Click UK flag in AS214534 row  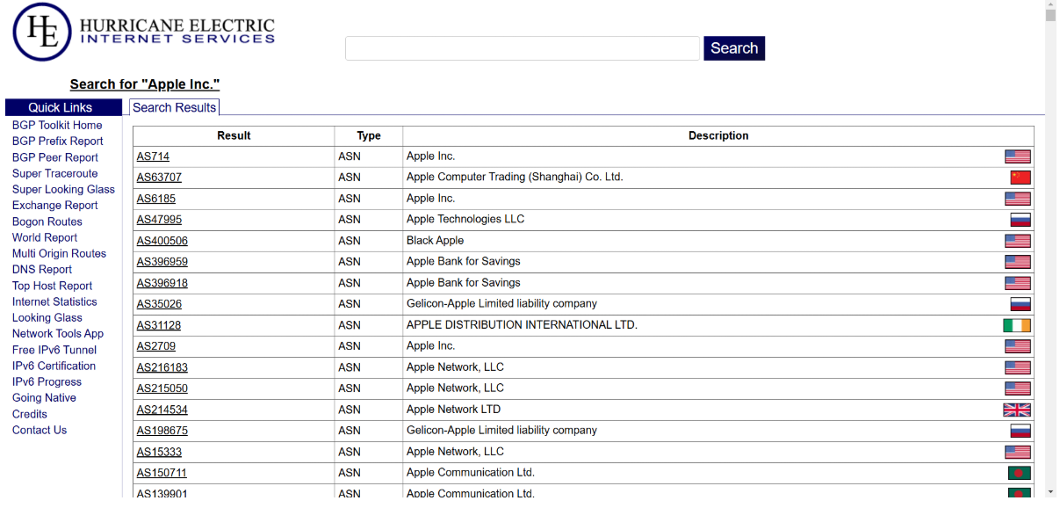[1017, 410]
